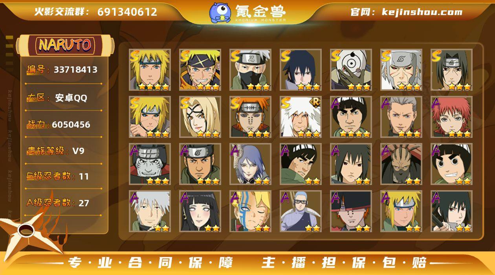Select blue-faced Kisame A-rank portrait

(x=150, y=164)
